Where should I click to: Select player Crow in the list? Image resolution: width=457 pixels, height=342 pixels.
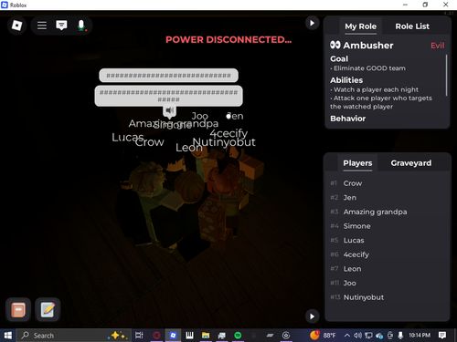pos(387,183)
